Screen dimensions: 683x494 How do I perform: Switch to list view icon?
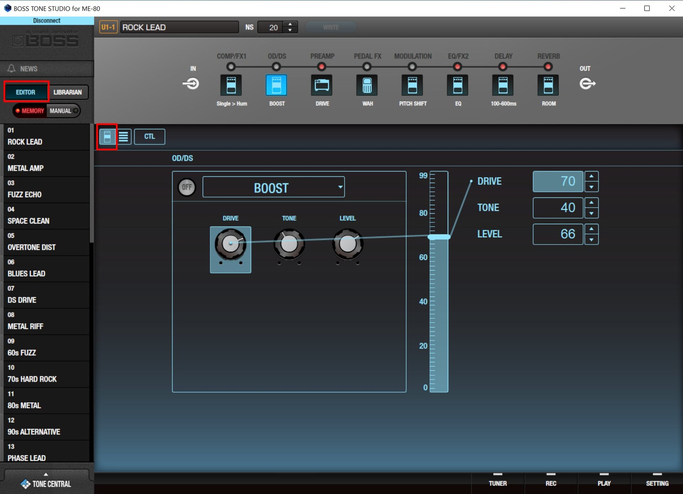(123, 137)
